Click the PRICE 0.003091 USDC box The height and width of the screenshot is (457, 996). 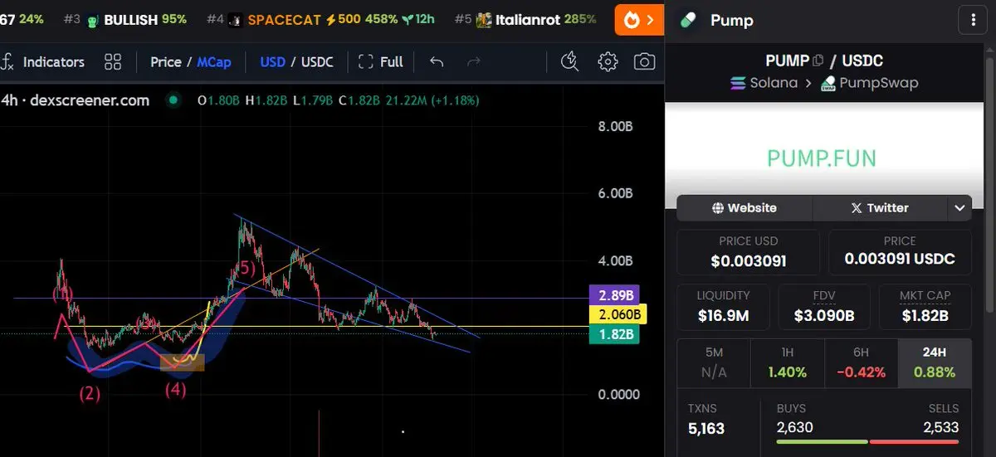900,253
